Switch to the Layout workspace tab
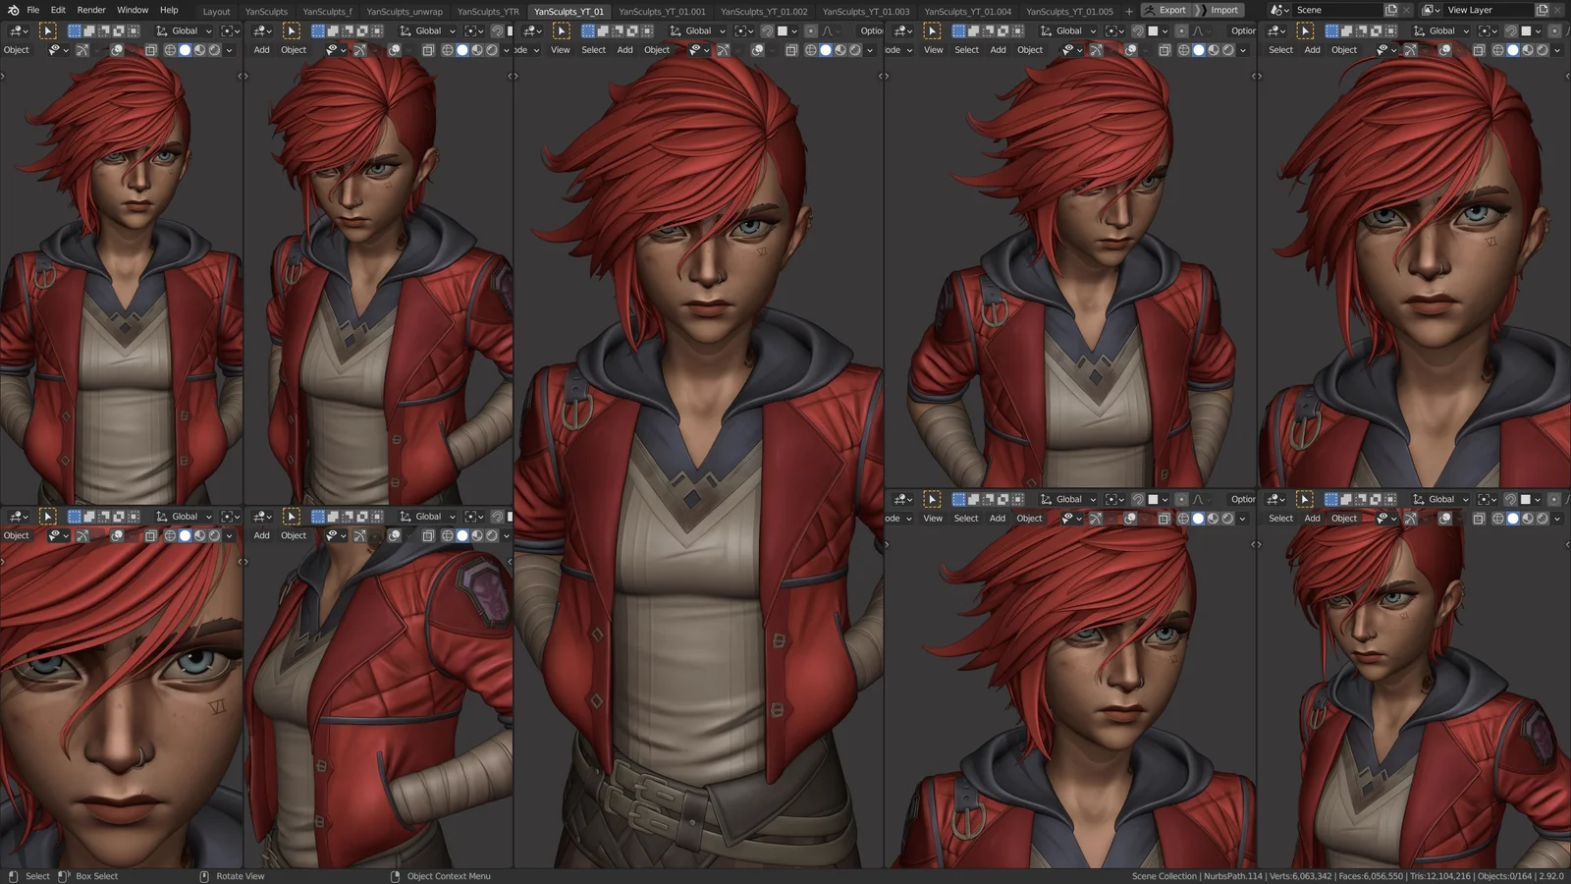This screenshot has width=1571, height=884. tap(216, 11)
